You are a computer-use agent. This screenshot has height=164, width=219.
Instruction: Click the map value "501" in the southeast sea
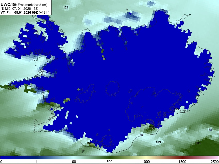(x=198, y=143)
